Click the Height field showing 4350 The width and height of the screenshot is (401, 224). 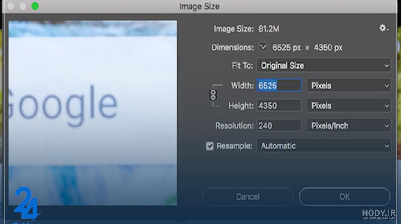(279, 106)
